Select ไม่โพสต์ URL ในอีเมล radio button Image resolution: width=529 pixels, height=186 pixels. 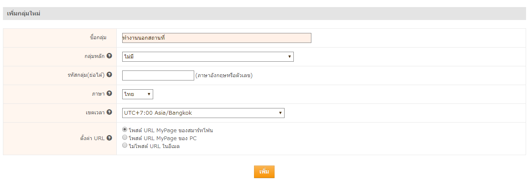[124, 146]
